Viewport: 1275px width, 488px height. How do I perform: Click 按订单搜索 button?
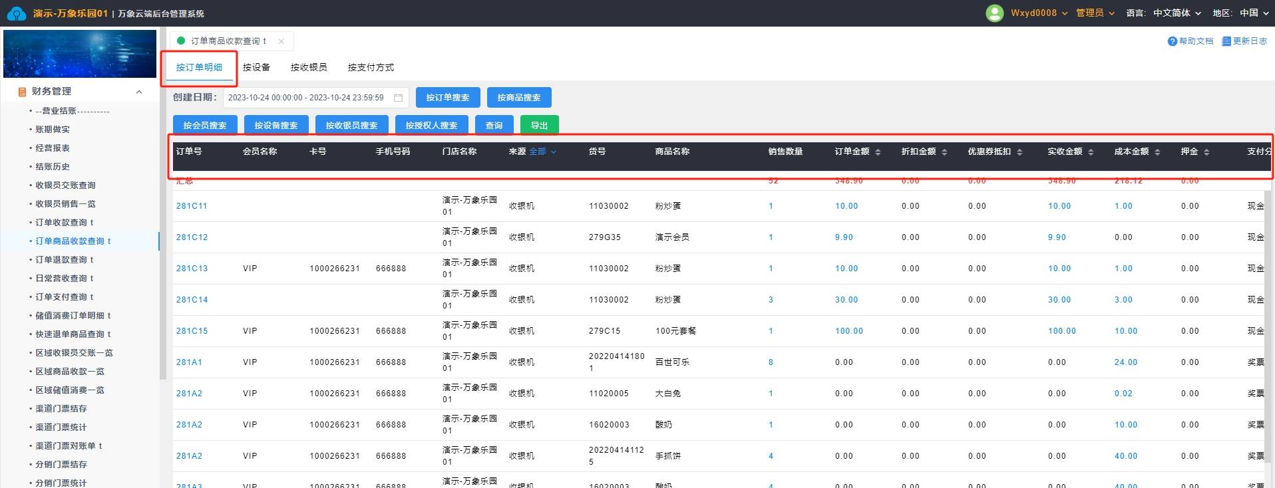tap(447, 98)
